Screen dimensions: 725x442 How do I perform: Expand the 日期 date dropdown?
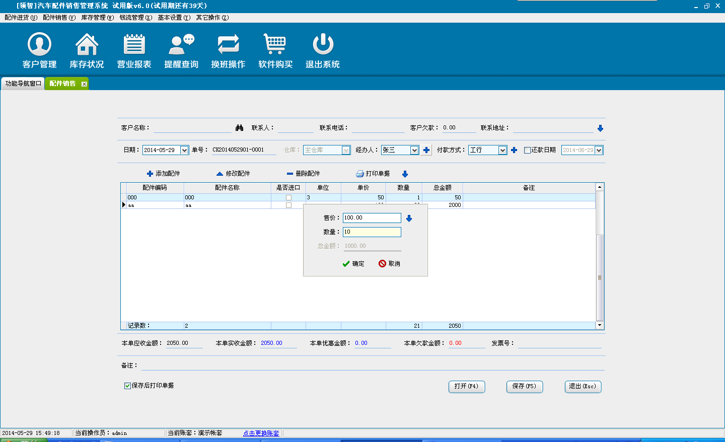184,150
